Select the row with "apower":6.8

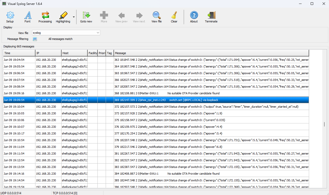click(156, 147)
